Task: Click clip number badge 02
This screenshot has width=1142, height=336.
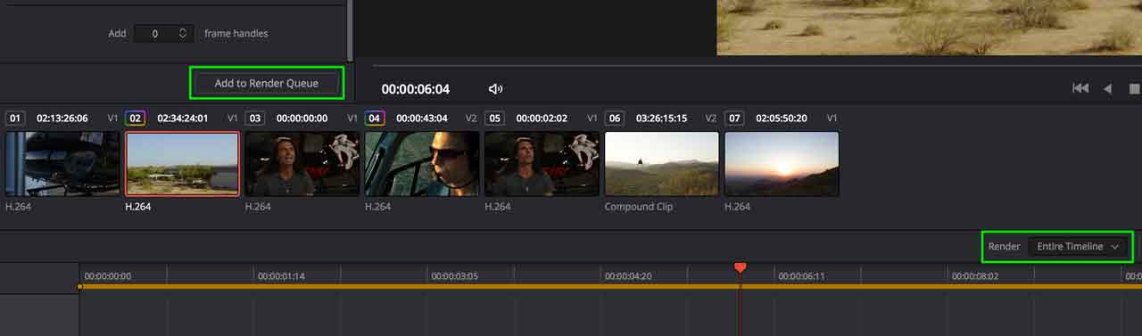Action: (135, 118)
